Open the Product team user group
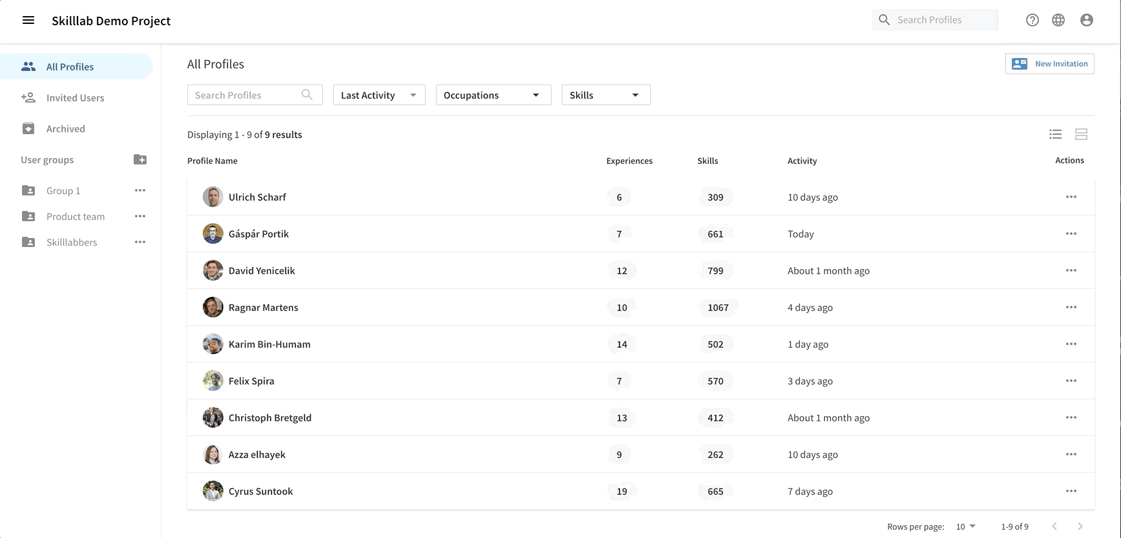Viewport: 1121px width, 538px height. click(x=76, y=216)
